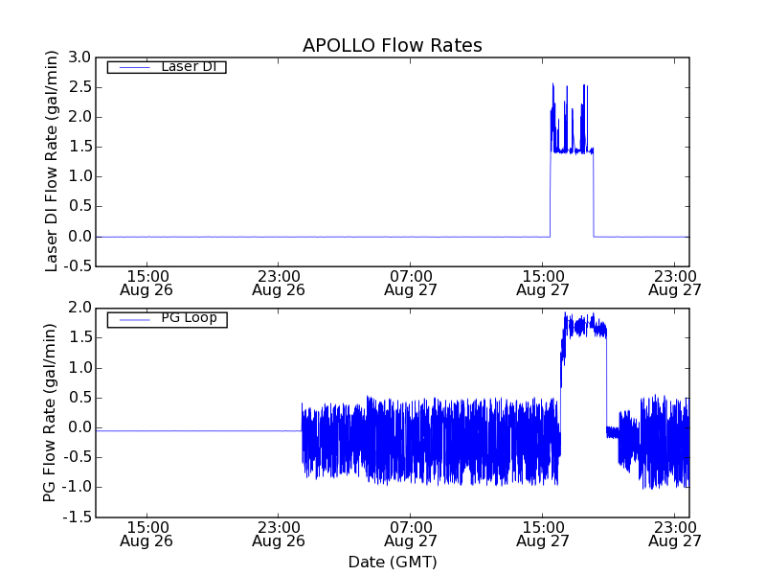Click the Laser DI Flow Rate axis label

(x=52, y=161)
